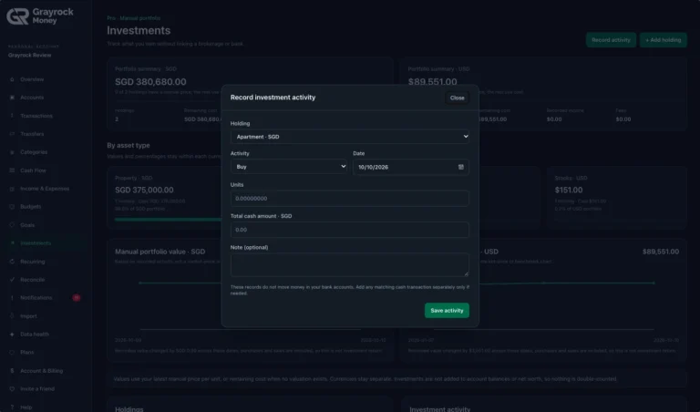Image resolution: width=700 pixels, height=412 pixels.
Task: Click the Transfers sidebar icon
Action: coord(12,134)
